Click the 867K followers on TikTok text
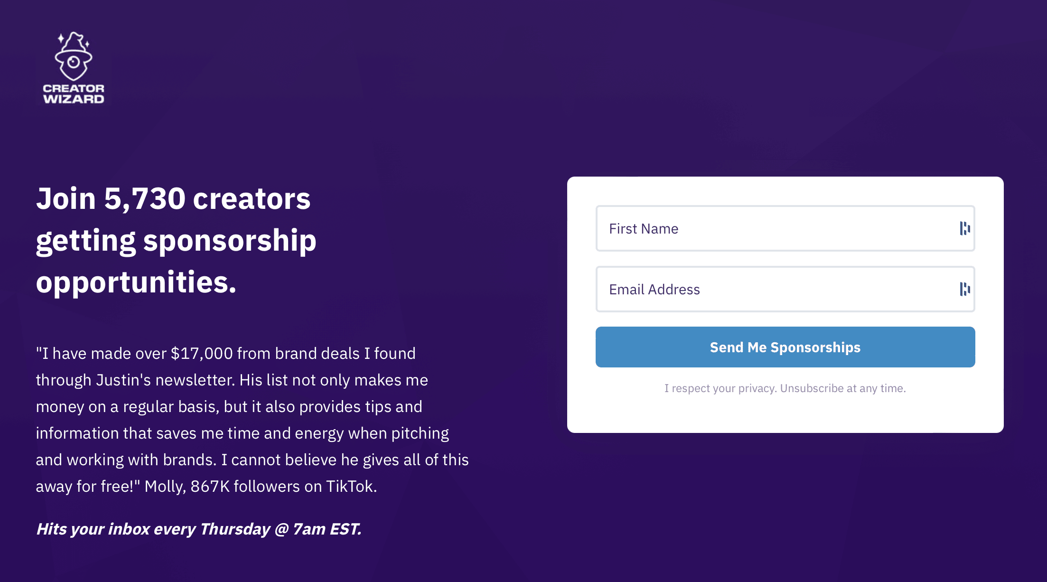The width and height of the screenshot is (1047, 582). pyautogui.click(x=283, y=487)
